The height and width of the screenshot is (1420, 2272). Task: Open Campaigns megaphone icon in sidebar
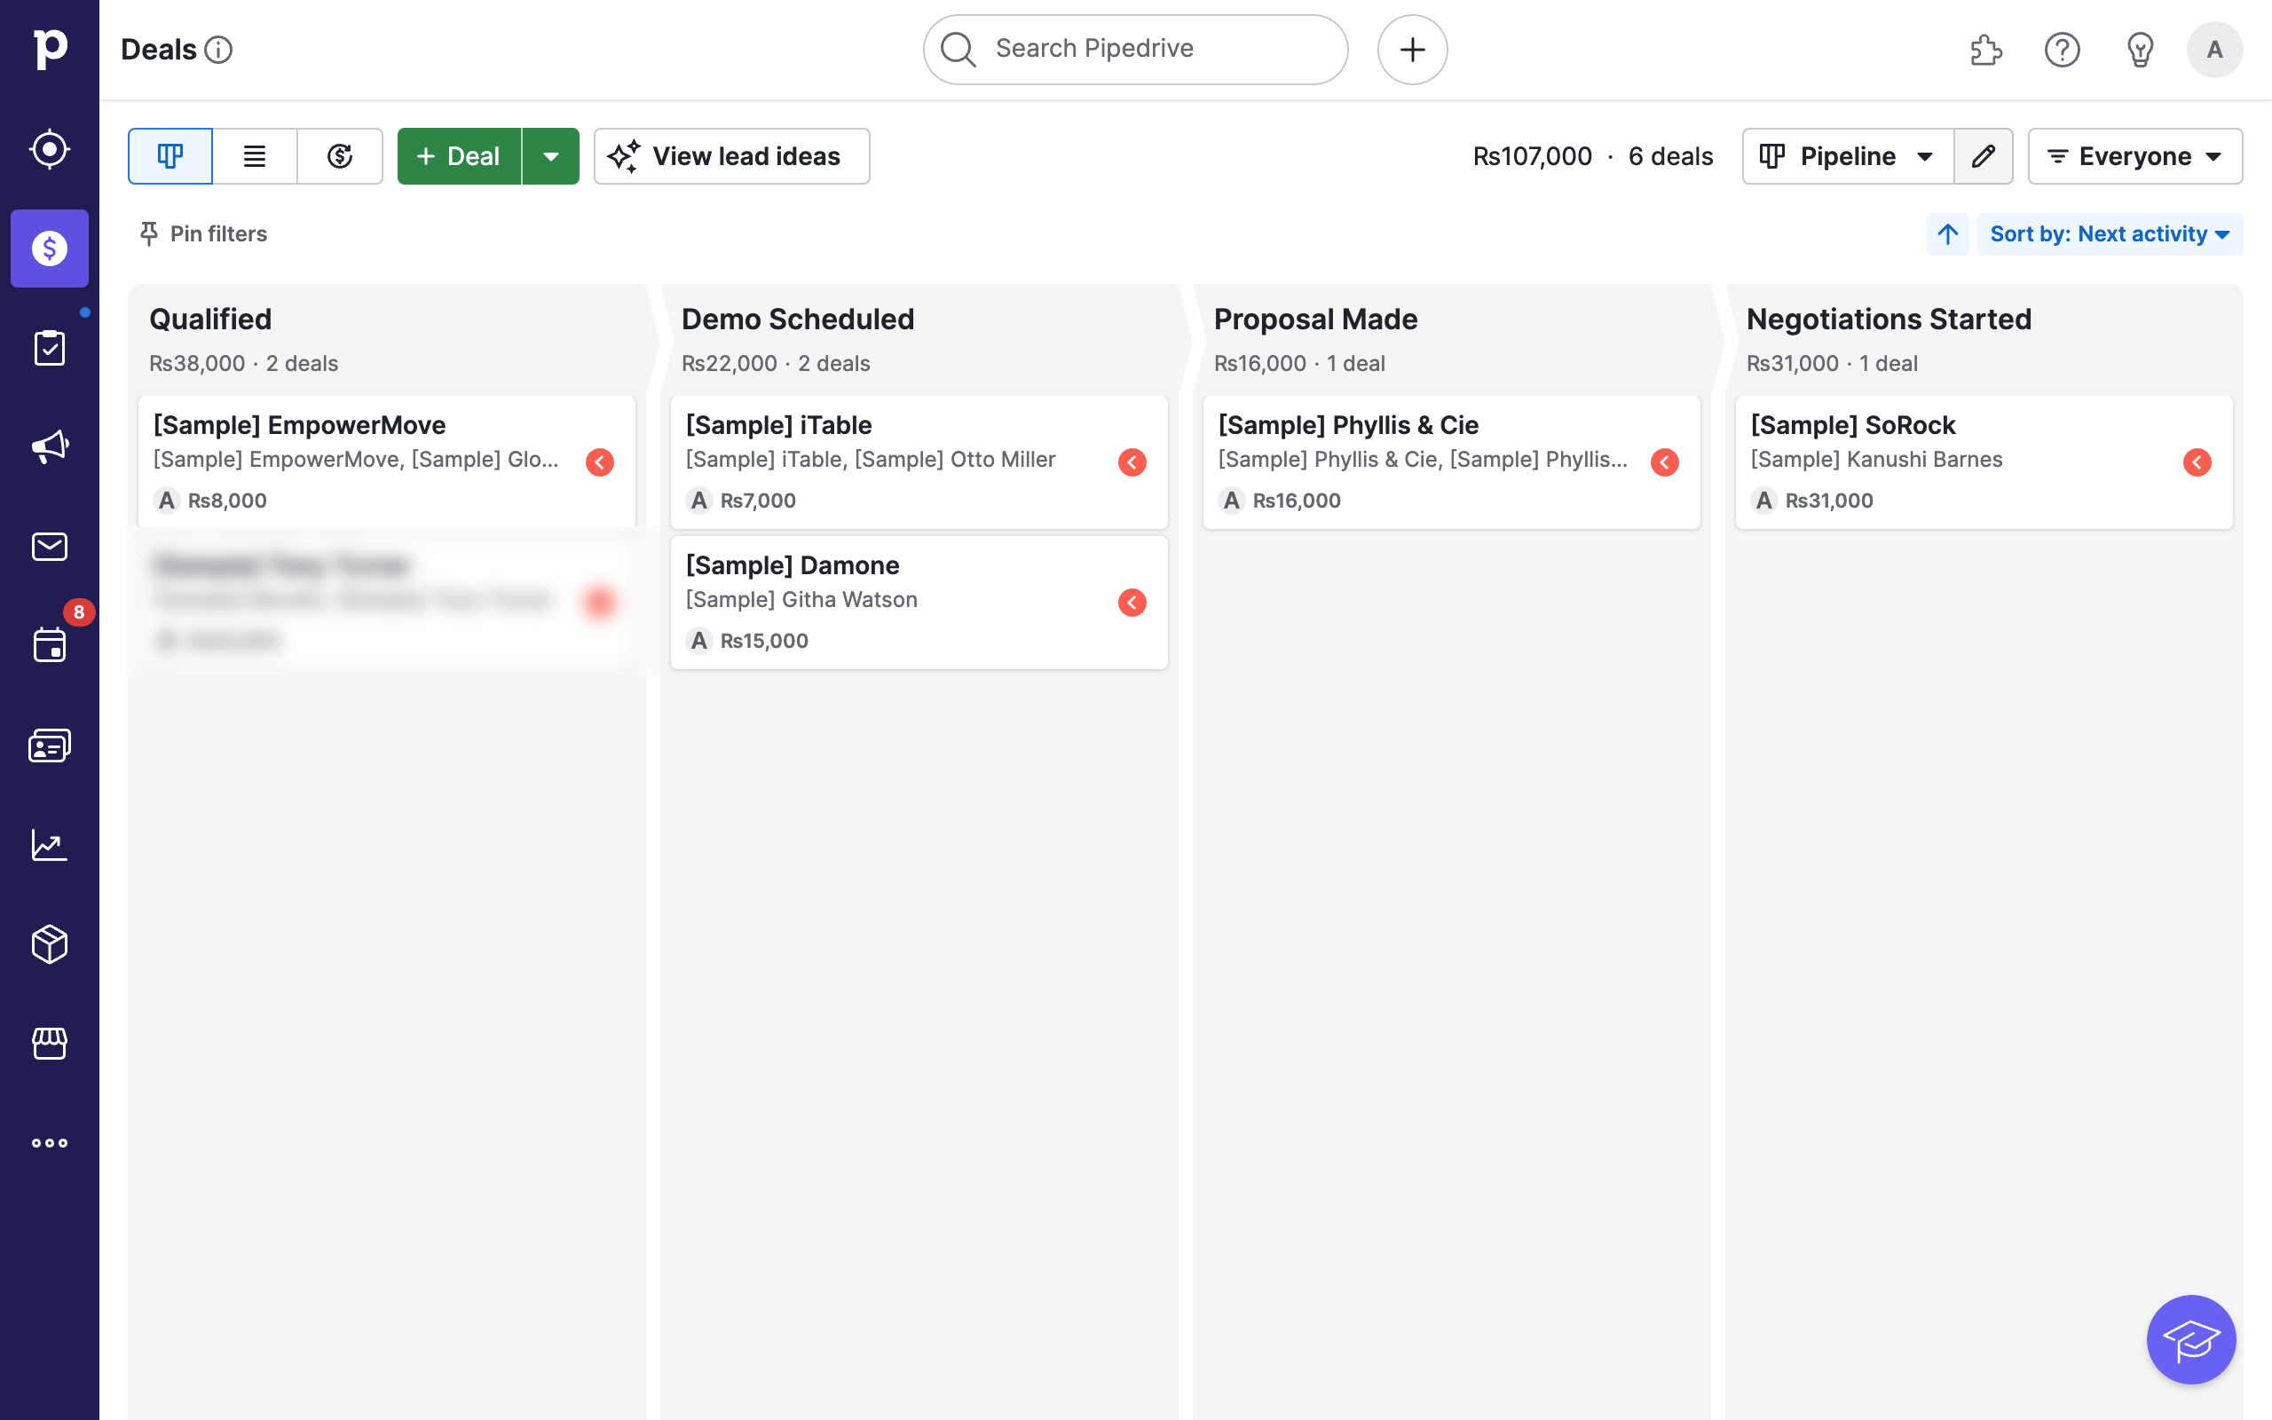[49, 447]
